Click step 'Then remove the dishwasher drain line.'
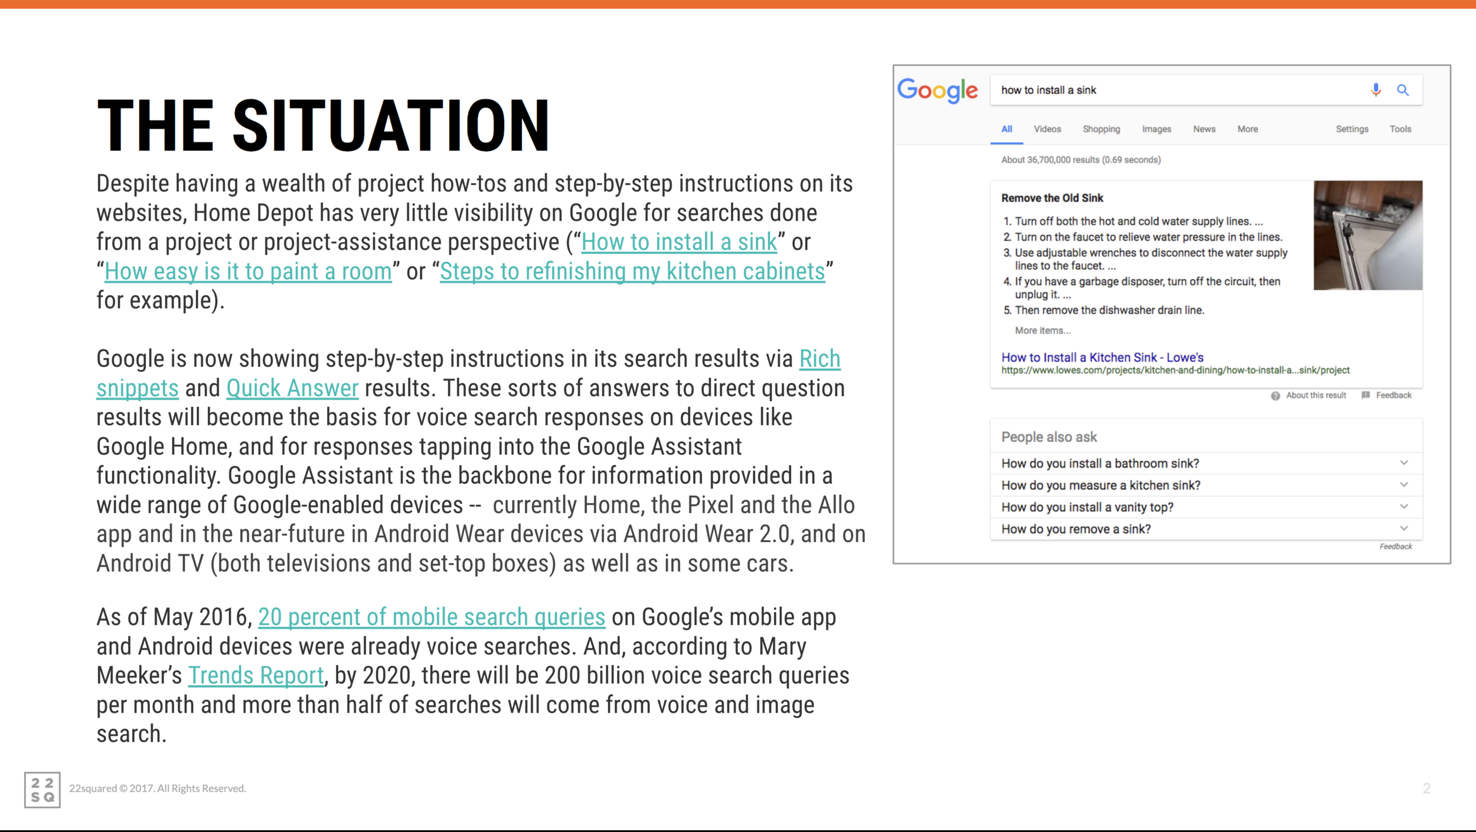 click(1109, 310)
